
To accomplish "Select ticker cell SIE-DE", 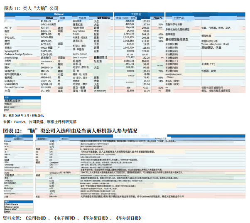I will tap(45, 28).
